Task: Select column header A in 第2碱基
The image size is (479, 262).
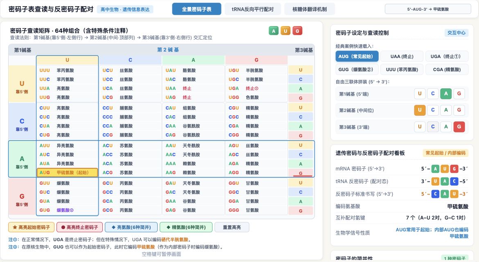Action: 193,60
